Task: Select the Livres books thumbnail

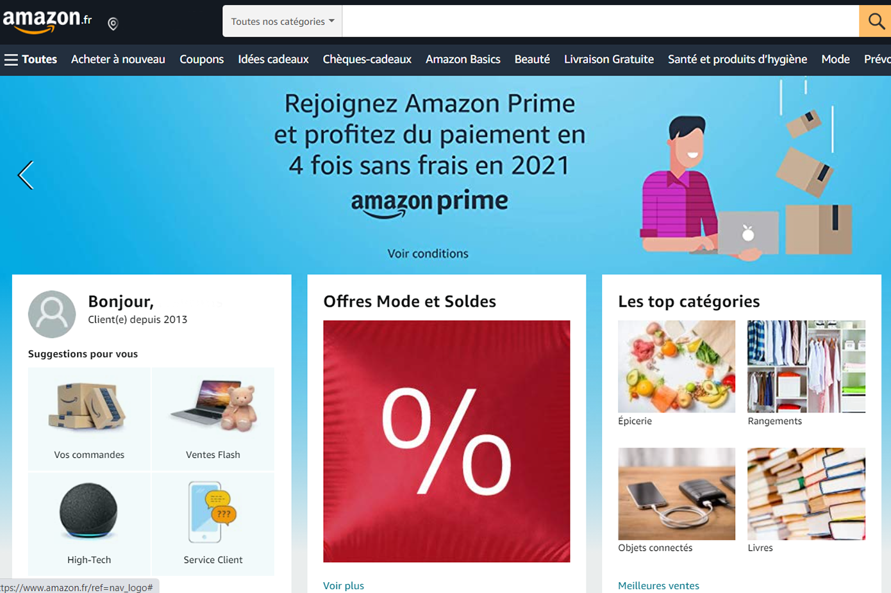Action: (x=806, y=494)
